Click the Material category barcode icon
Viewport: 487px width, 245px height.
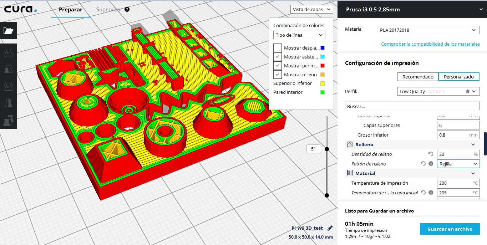[x=350, y=173]
